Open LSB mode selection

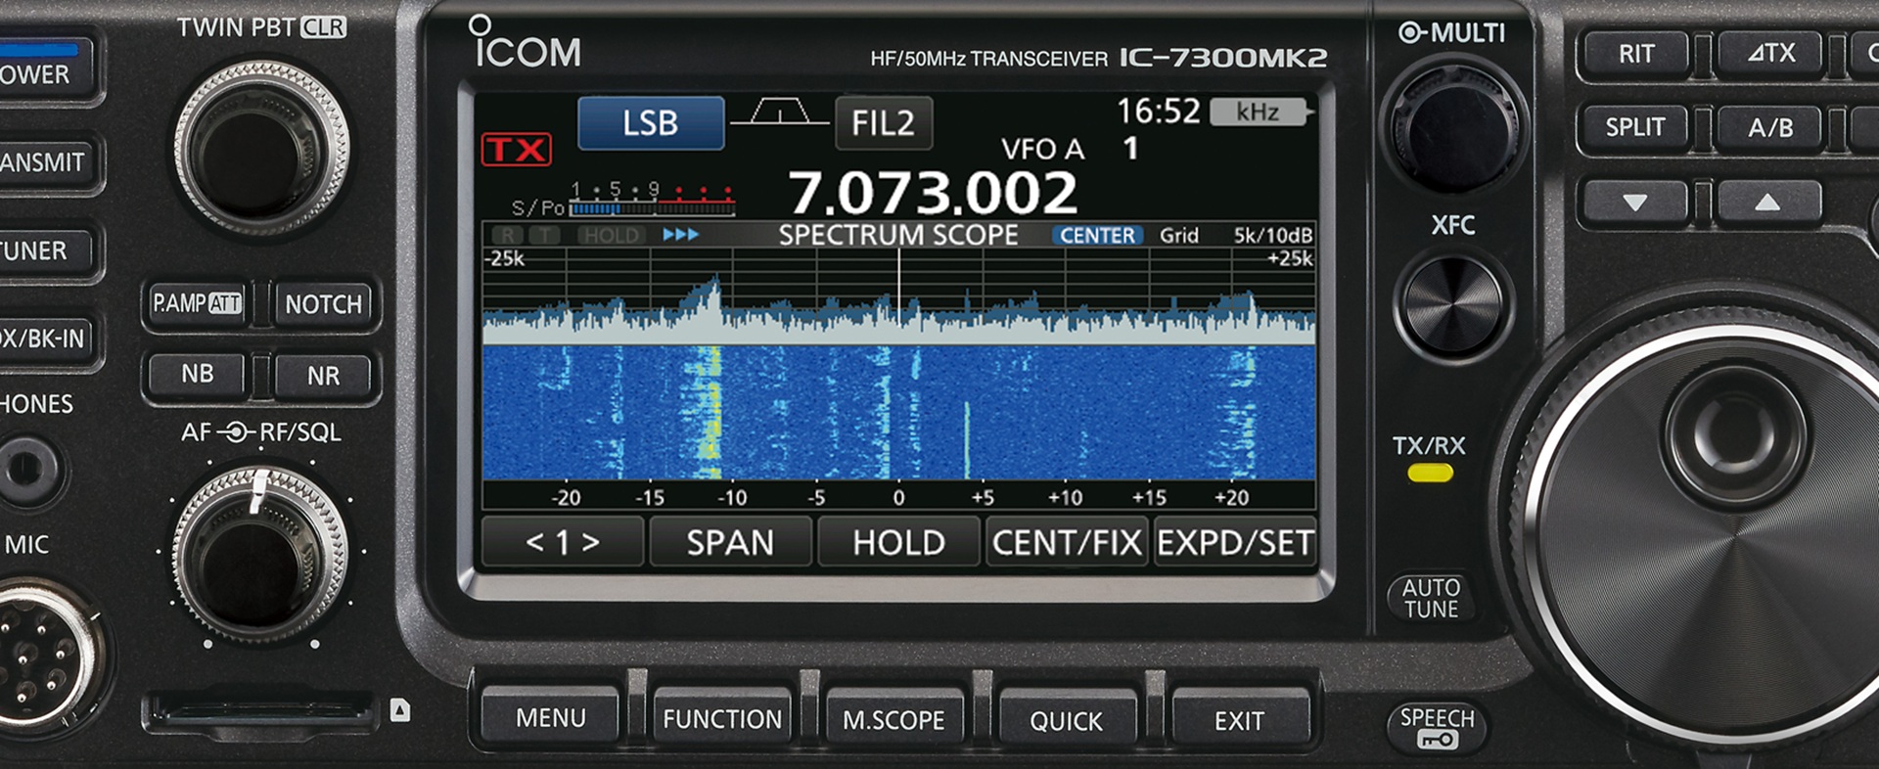[651, 123]
